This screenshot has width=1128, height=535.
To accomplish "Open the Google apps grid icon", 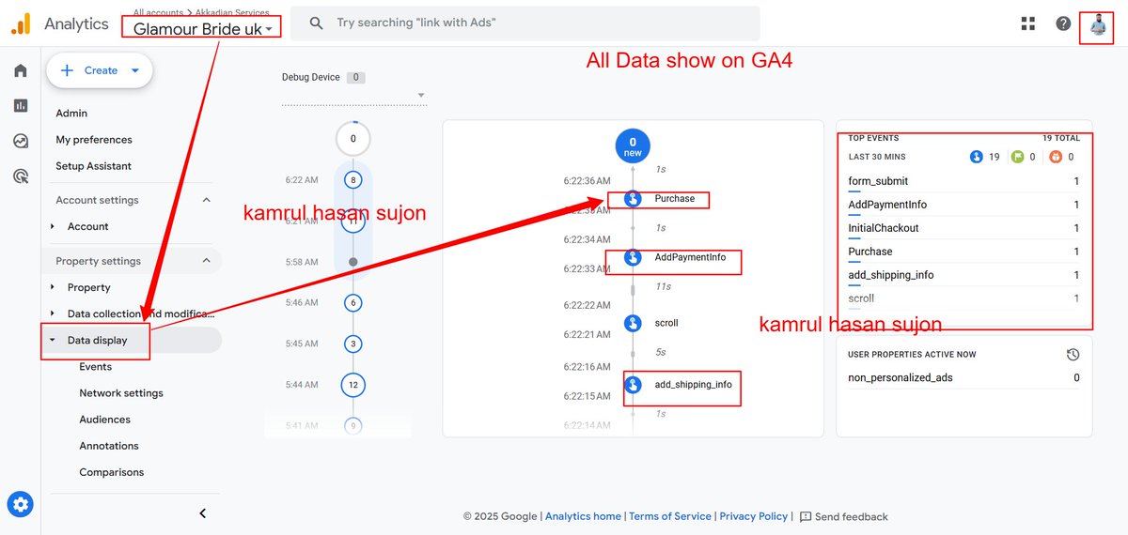I will coord(1028,23).
